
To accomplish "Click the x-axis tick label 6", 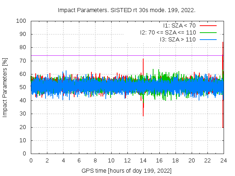I will (x=79, y=160).
